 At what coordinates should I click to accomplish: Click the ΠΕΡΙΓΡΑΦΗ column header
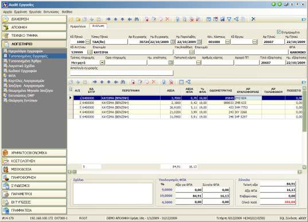(x=131, y=91)
